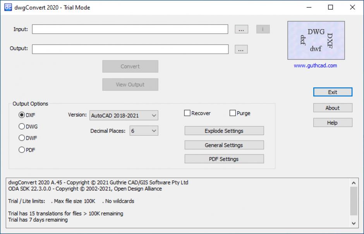Click the 'Max file size 100K' text
This screenshot has height=234, width=364.
click(74, 201)
